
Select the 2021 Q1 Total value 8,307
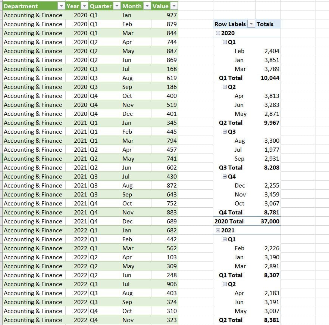click(268, 275)
